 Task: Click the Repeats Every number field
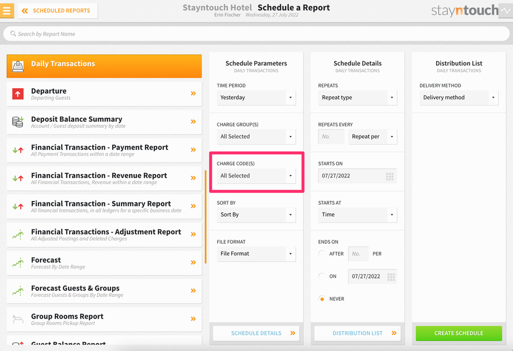331,137
